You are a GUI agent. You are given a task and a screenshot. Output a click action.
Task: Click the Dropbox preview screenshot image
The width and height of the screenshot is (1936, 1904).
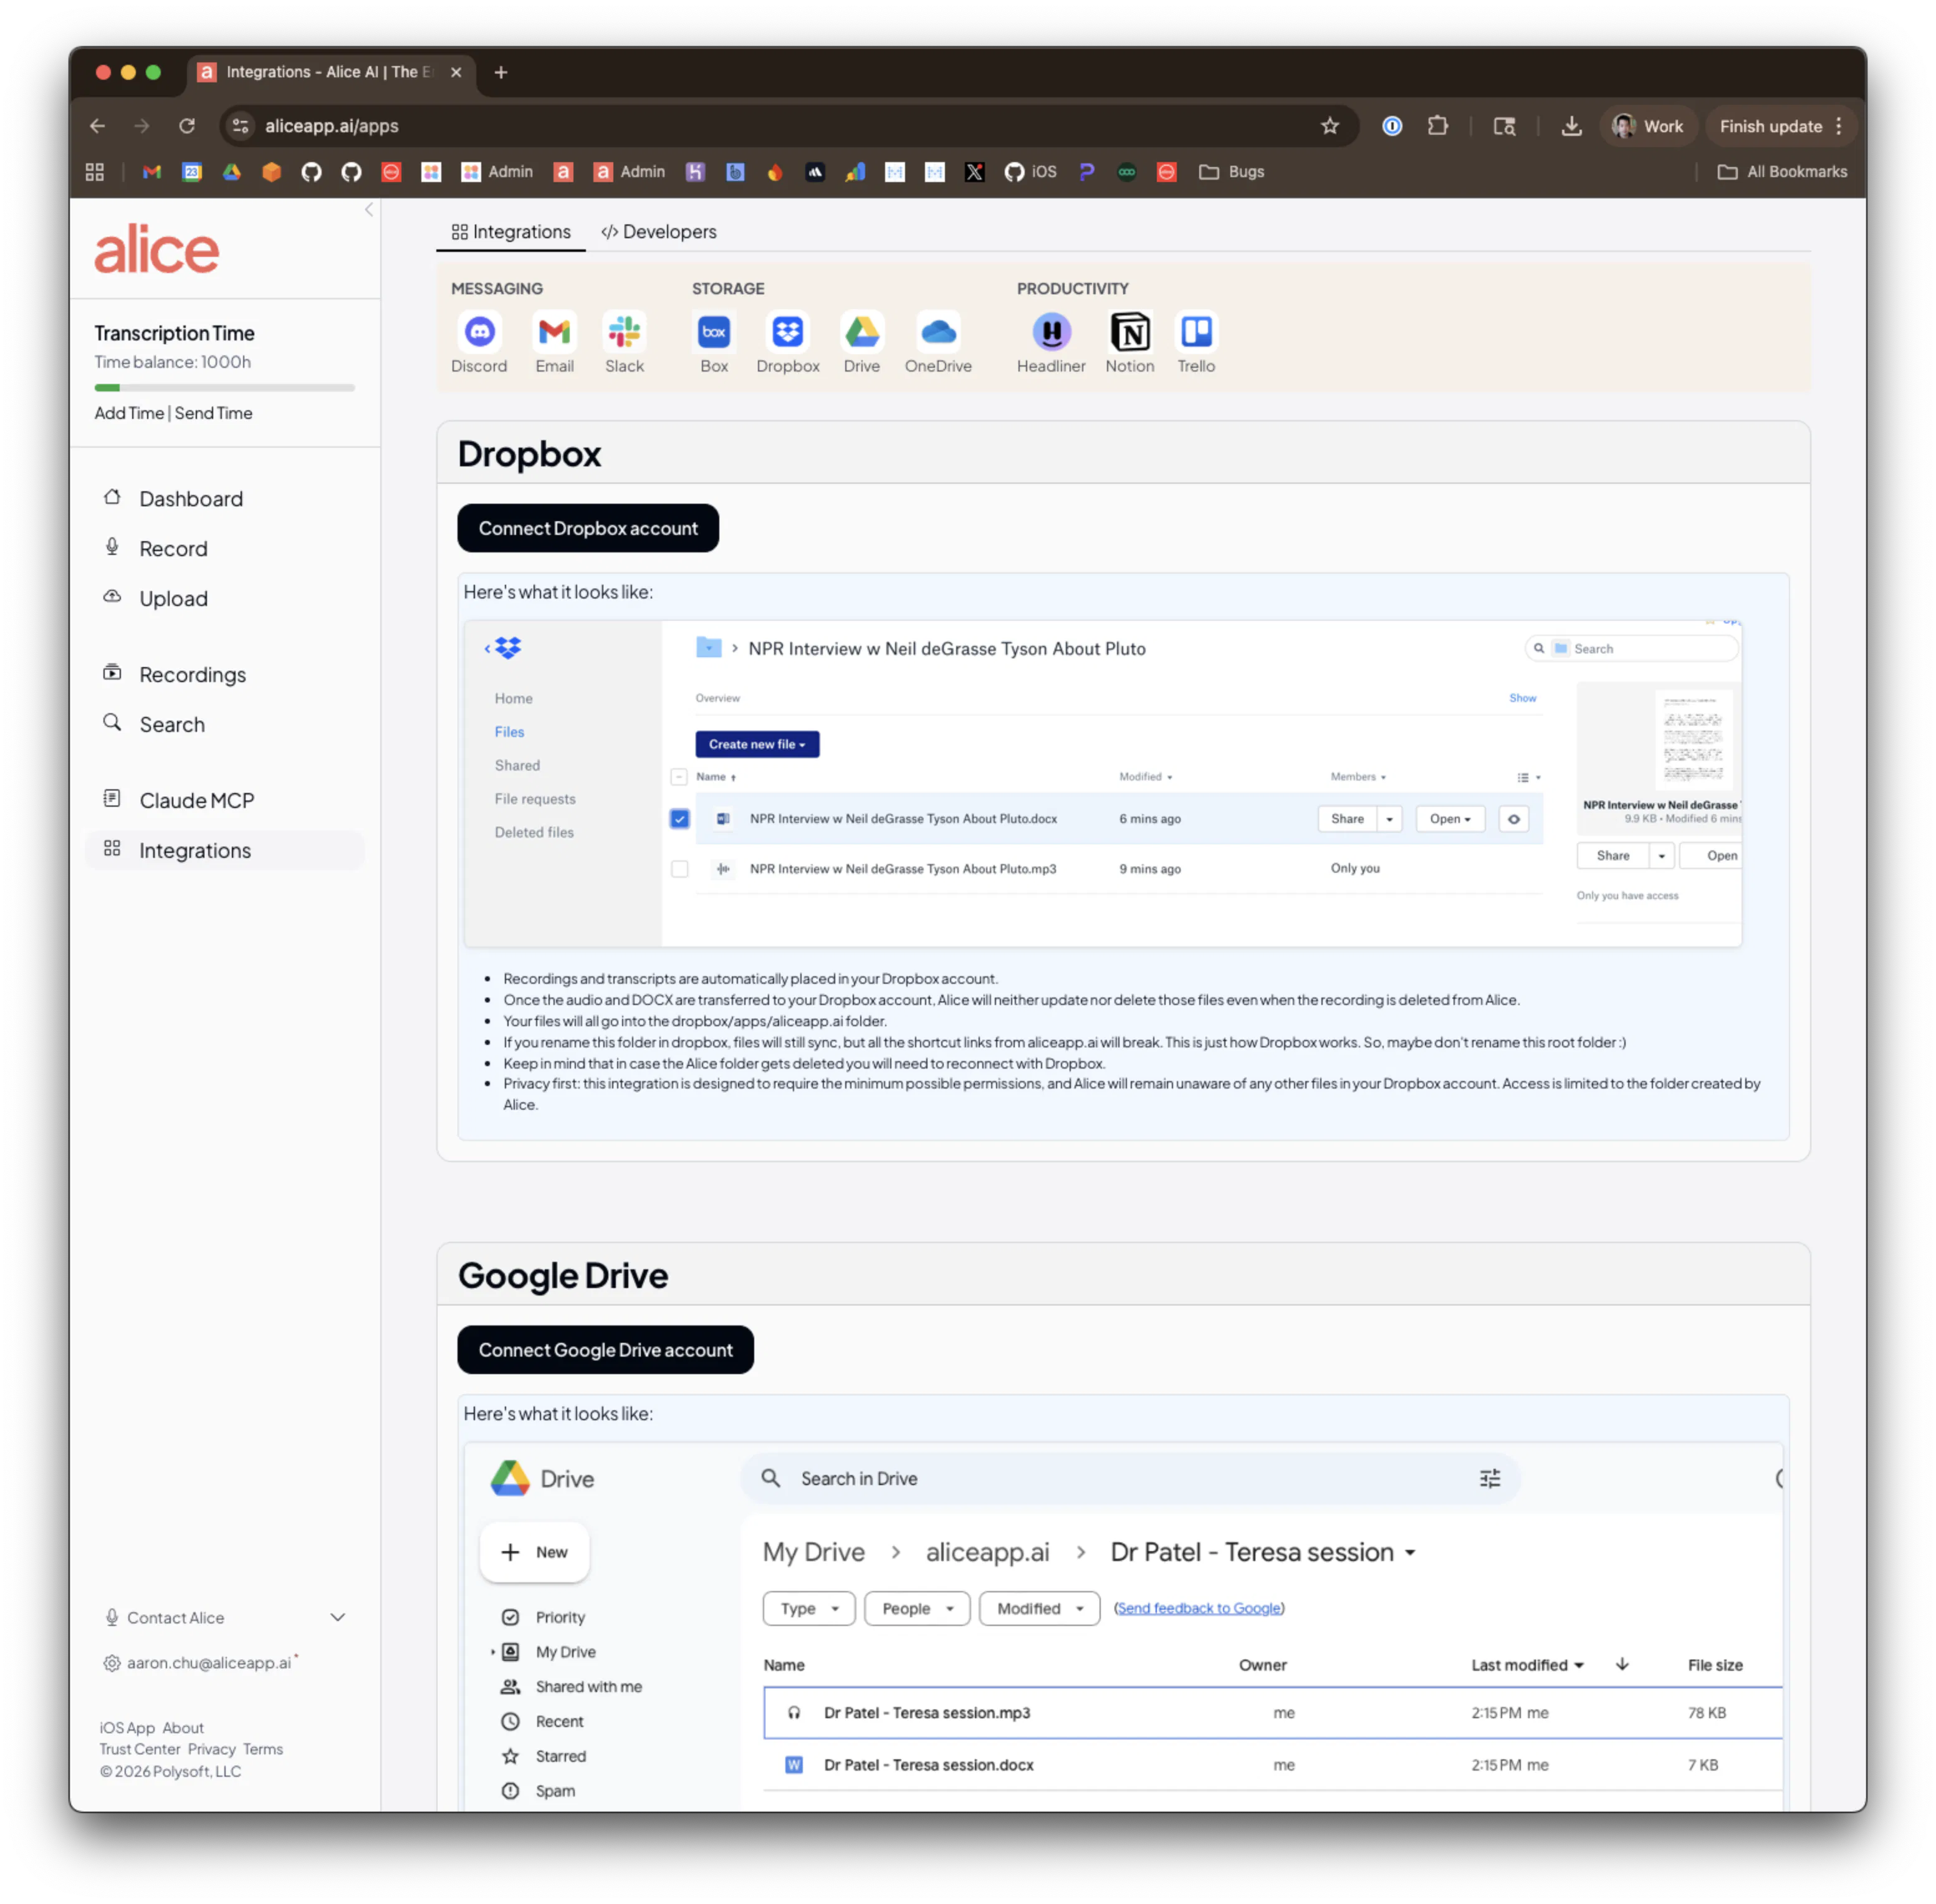pos(1103,784)
